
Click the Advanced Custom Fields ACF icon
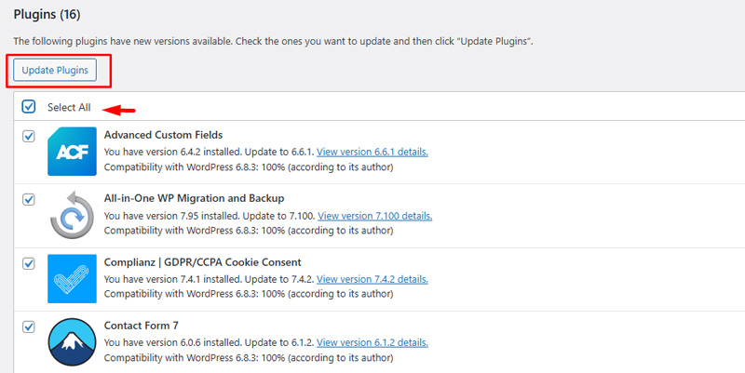72,152
